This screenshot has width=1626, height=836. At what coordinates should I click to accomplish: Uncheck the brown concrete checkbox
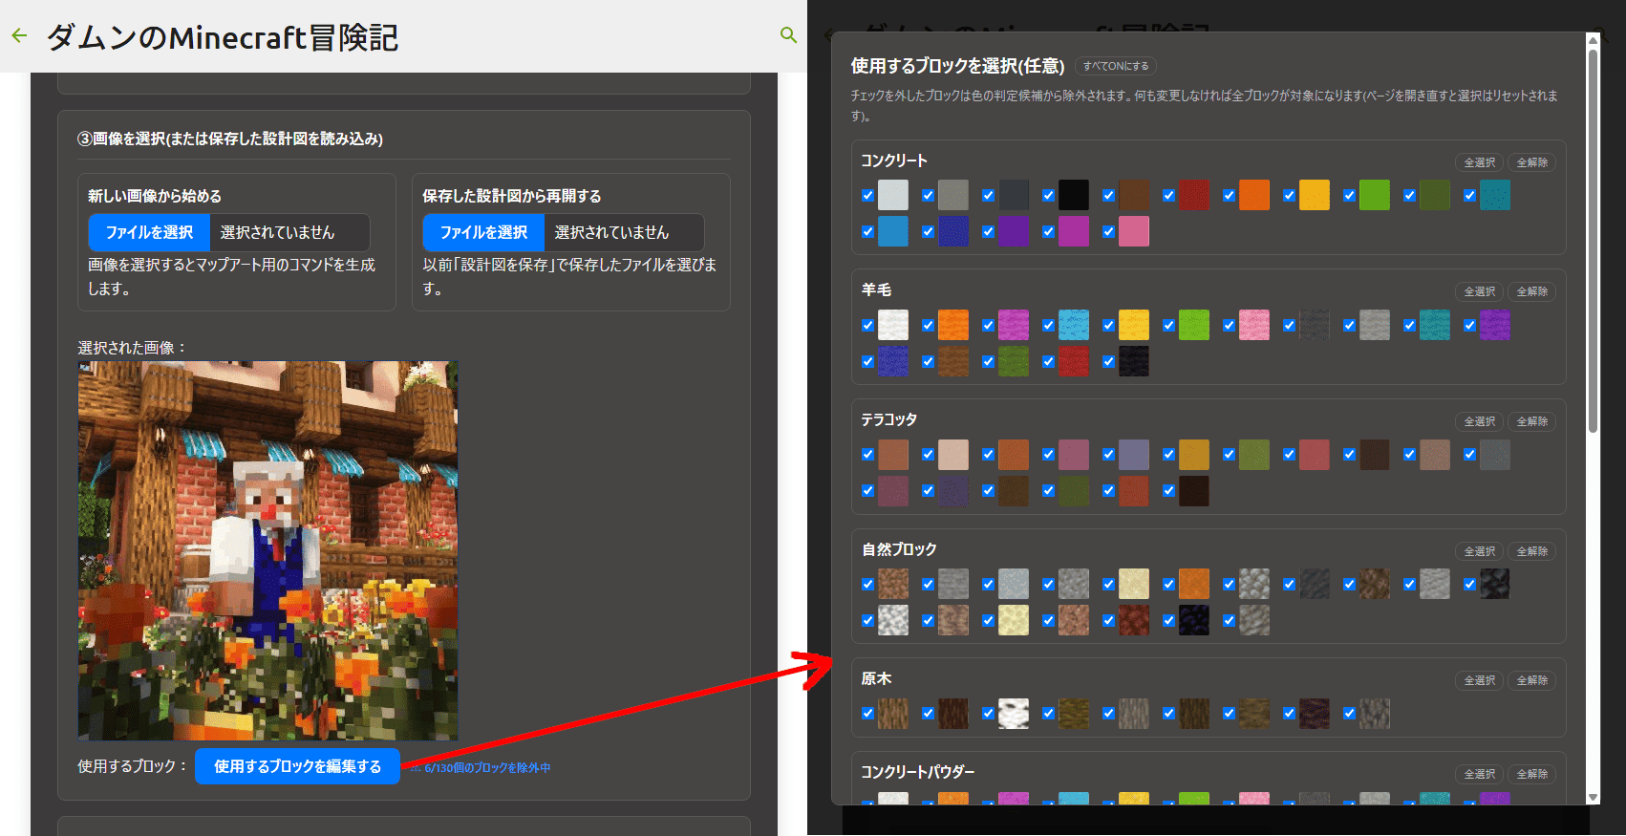pyautogui.click(x=1108, y=196)
